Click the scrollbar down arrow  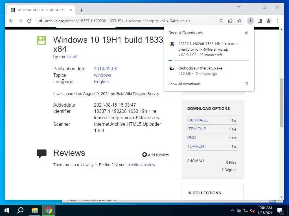point(281,197)
